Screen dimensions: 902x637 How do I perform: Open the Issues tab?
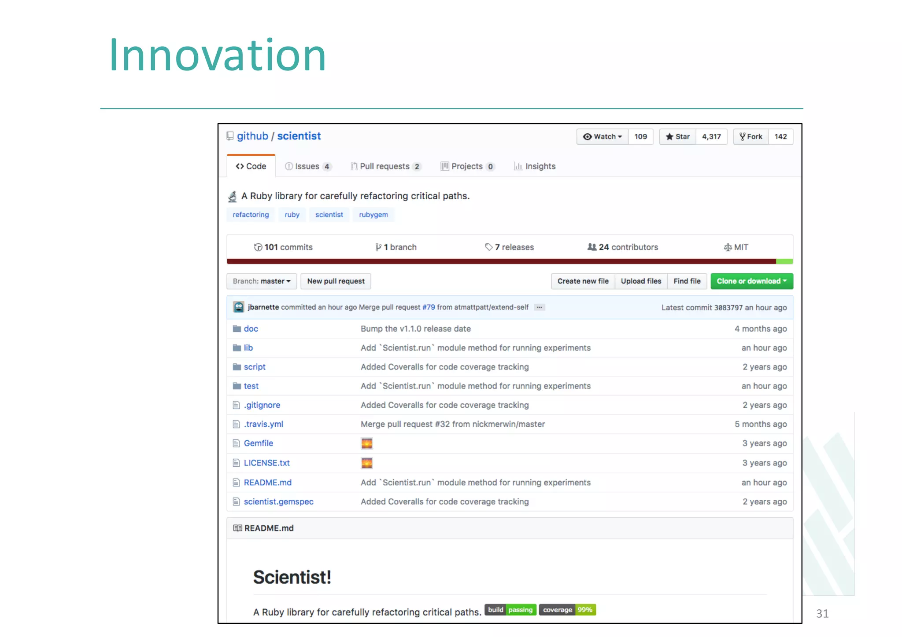pos(308,166)
